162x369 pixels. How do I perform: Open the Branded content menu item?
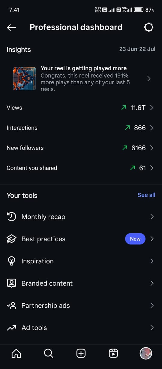[x=81, y=283]
